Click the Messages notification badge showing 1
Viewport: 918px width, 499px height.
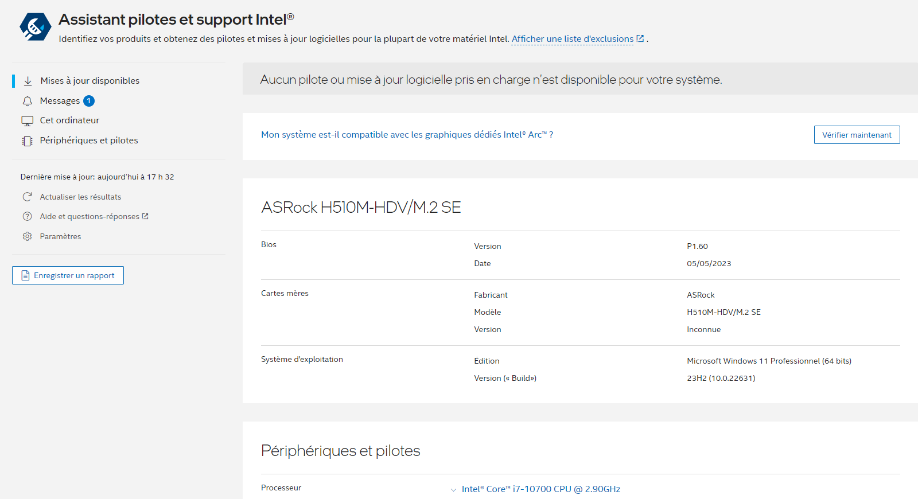89,101
